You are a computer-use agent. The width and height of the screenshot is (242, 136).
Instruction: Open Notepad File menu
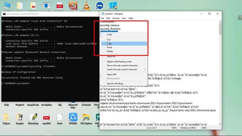point(102,18)
